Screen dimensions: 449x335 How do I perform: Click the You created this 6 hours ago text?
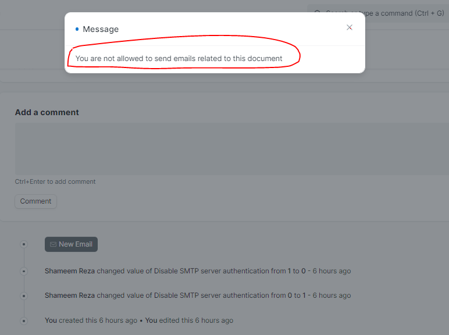[91, 320]
